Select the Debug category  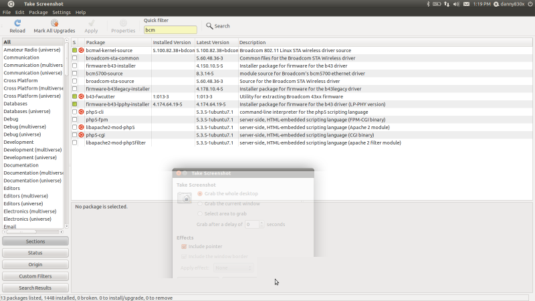pos(33,119)
